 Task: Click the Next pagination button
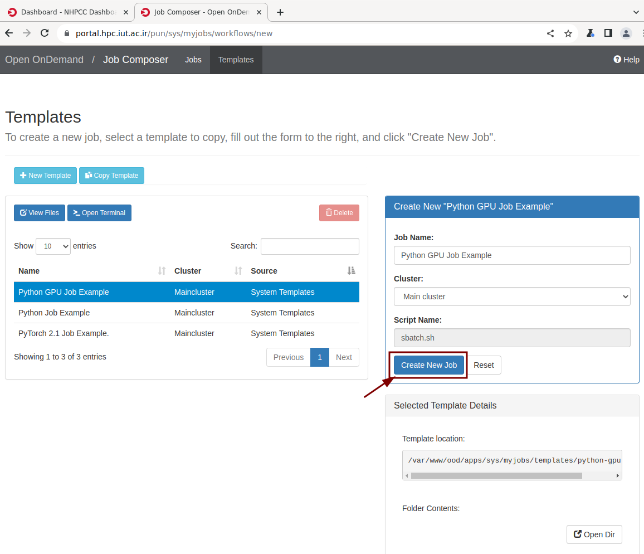pos(344,358)
